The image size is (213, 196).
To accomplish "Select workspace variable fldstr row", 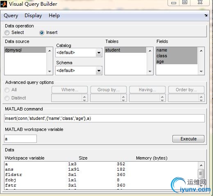I will pyautogui.click(x=101, y=175).
